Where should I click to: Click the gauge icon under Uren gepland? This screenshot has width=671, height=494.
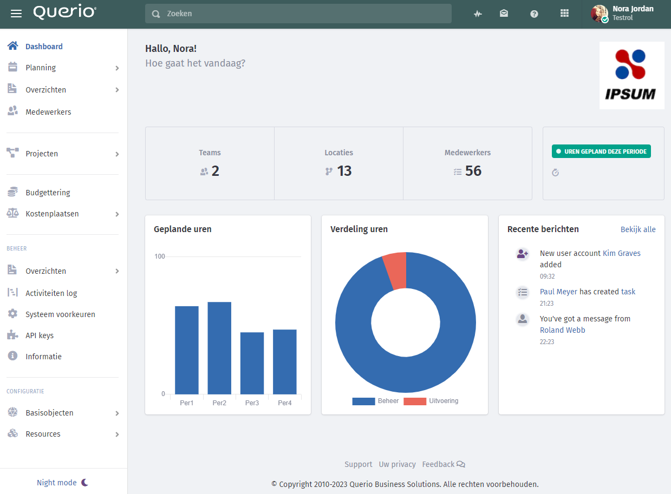pos(555,173)
